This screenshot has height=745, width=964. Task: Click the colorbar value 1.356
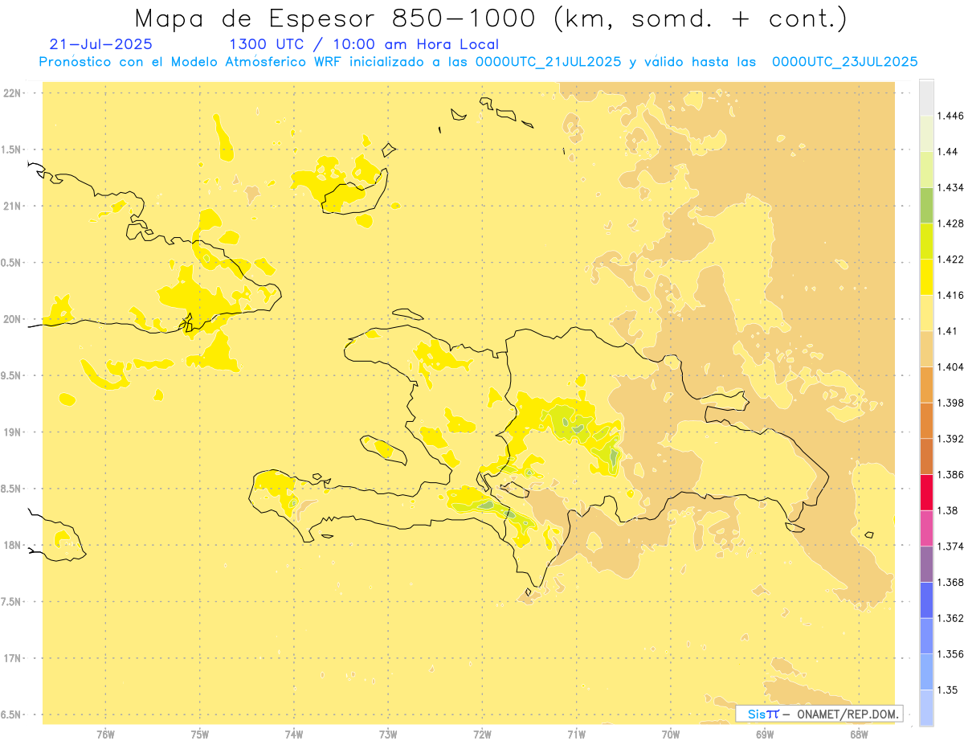coord(950,654)
